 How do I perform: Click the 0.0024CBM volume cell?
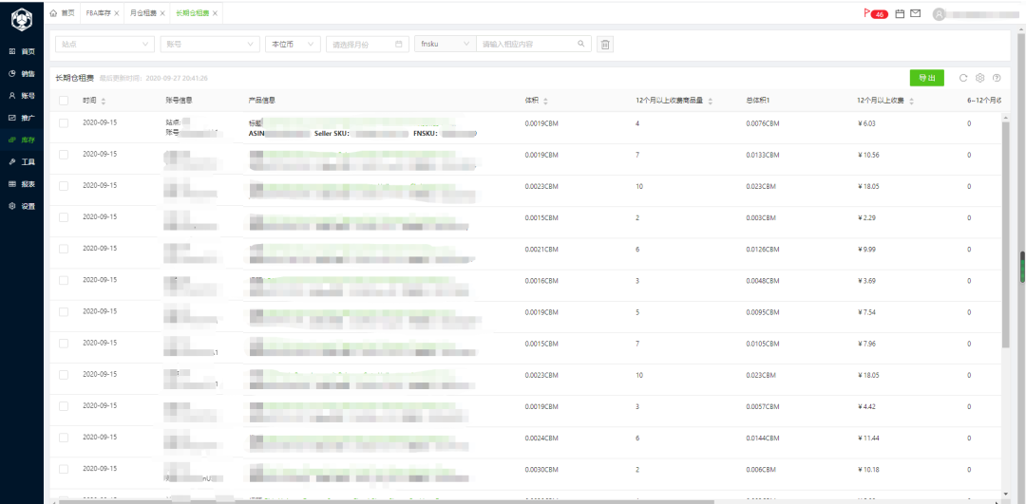tap(541, 438)
